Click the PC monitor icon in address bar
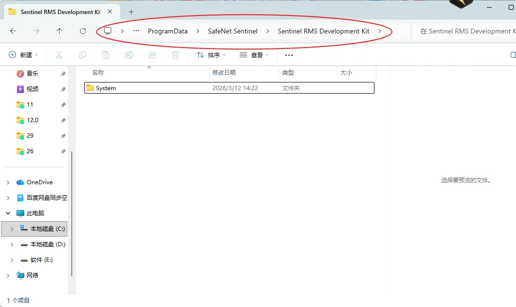Image resolution: width=516 pixels, height=307 pixels. pos(108,31)
